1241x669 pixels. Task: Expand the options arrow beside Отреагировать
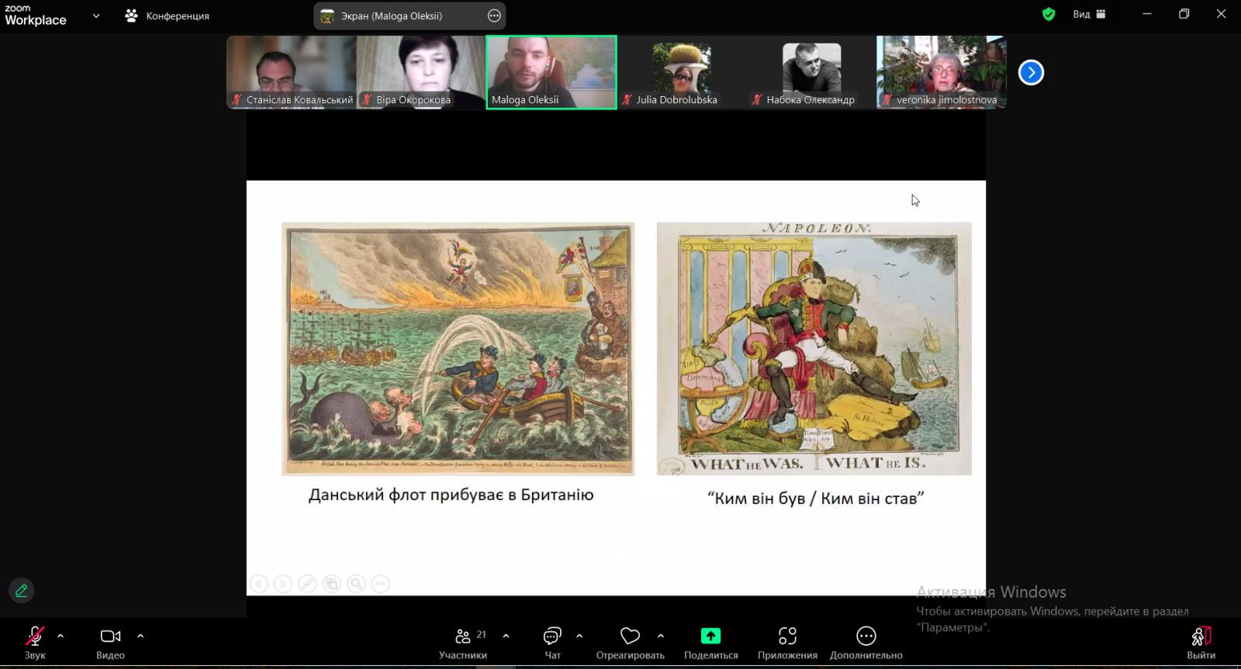click(661, 636)
